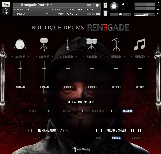Click the humanization OFF value
The width and height of the screenshot is (161, 154).
[x=48, y=138]
